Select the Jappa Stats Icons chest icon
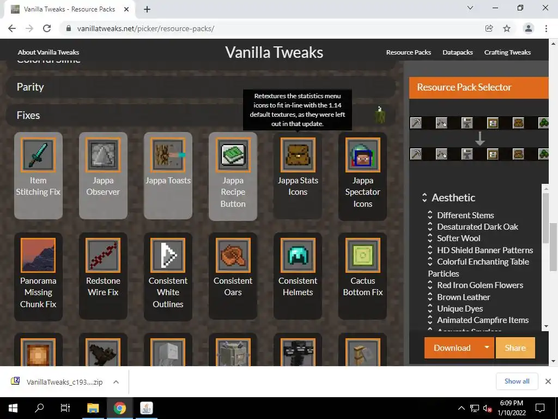The height and width of the screenshot is (419, 558). pyautogui.click(x=298, y=155)
